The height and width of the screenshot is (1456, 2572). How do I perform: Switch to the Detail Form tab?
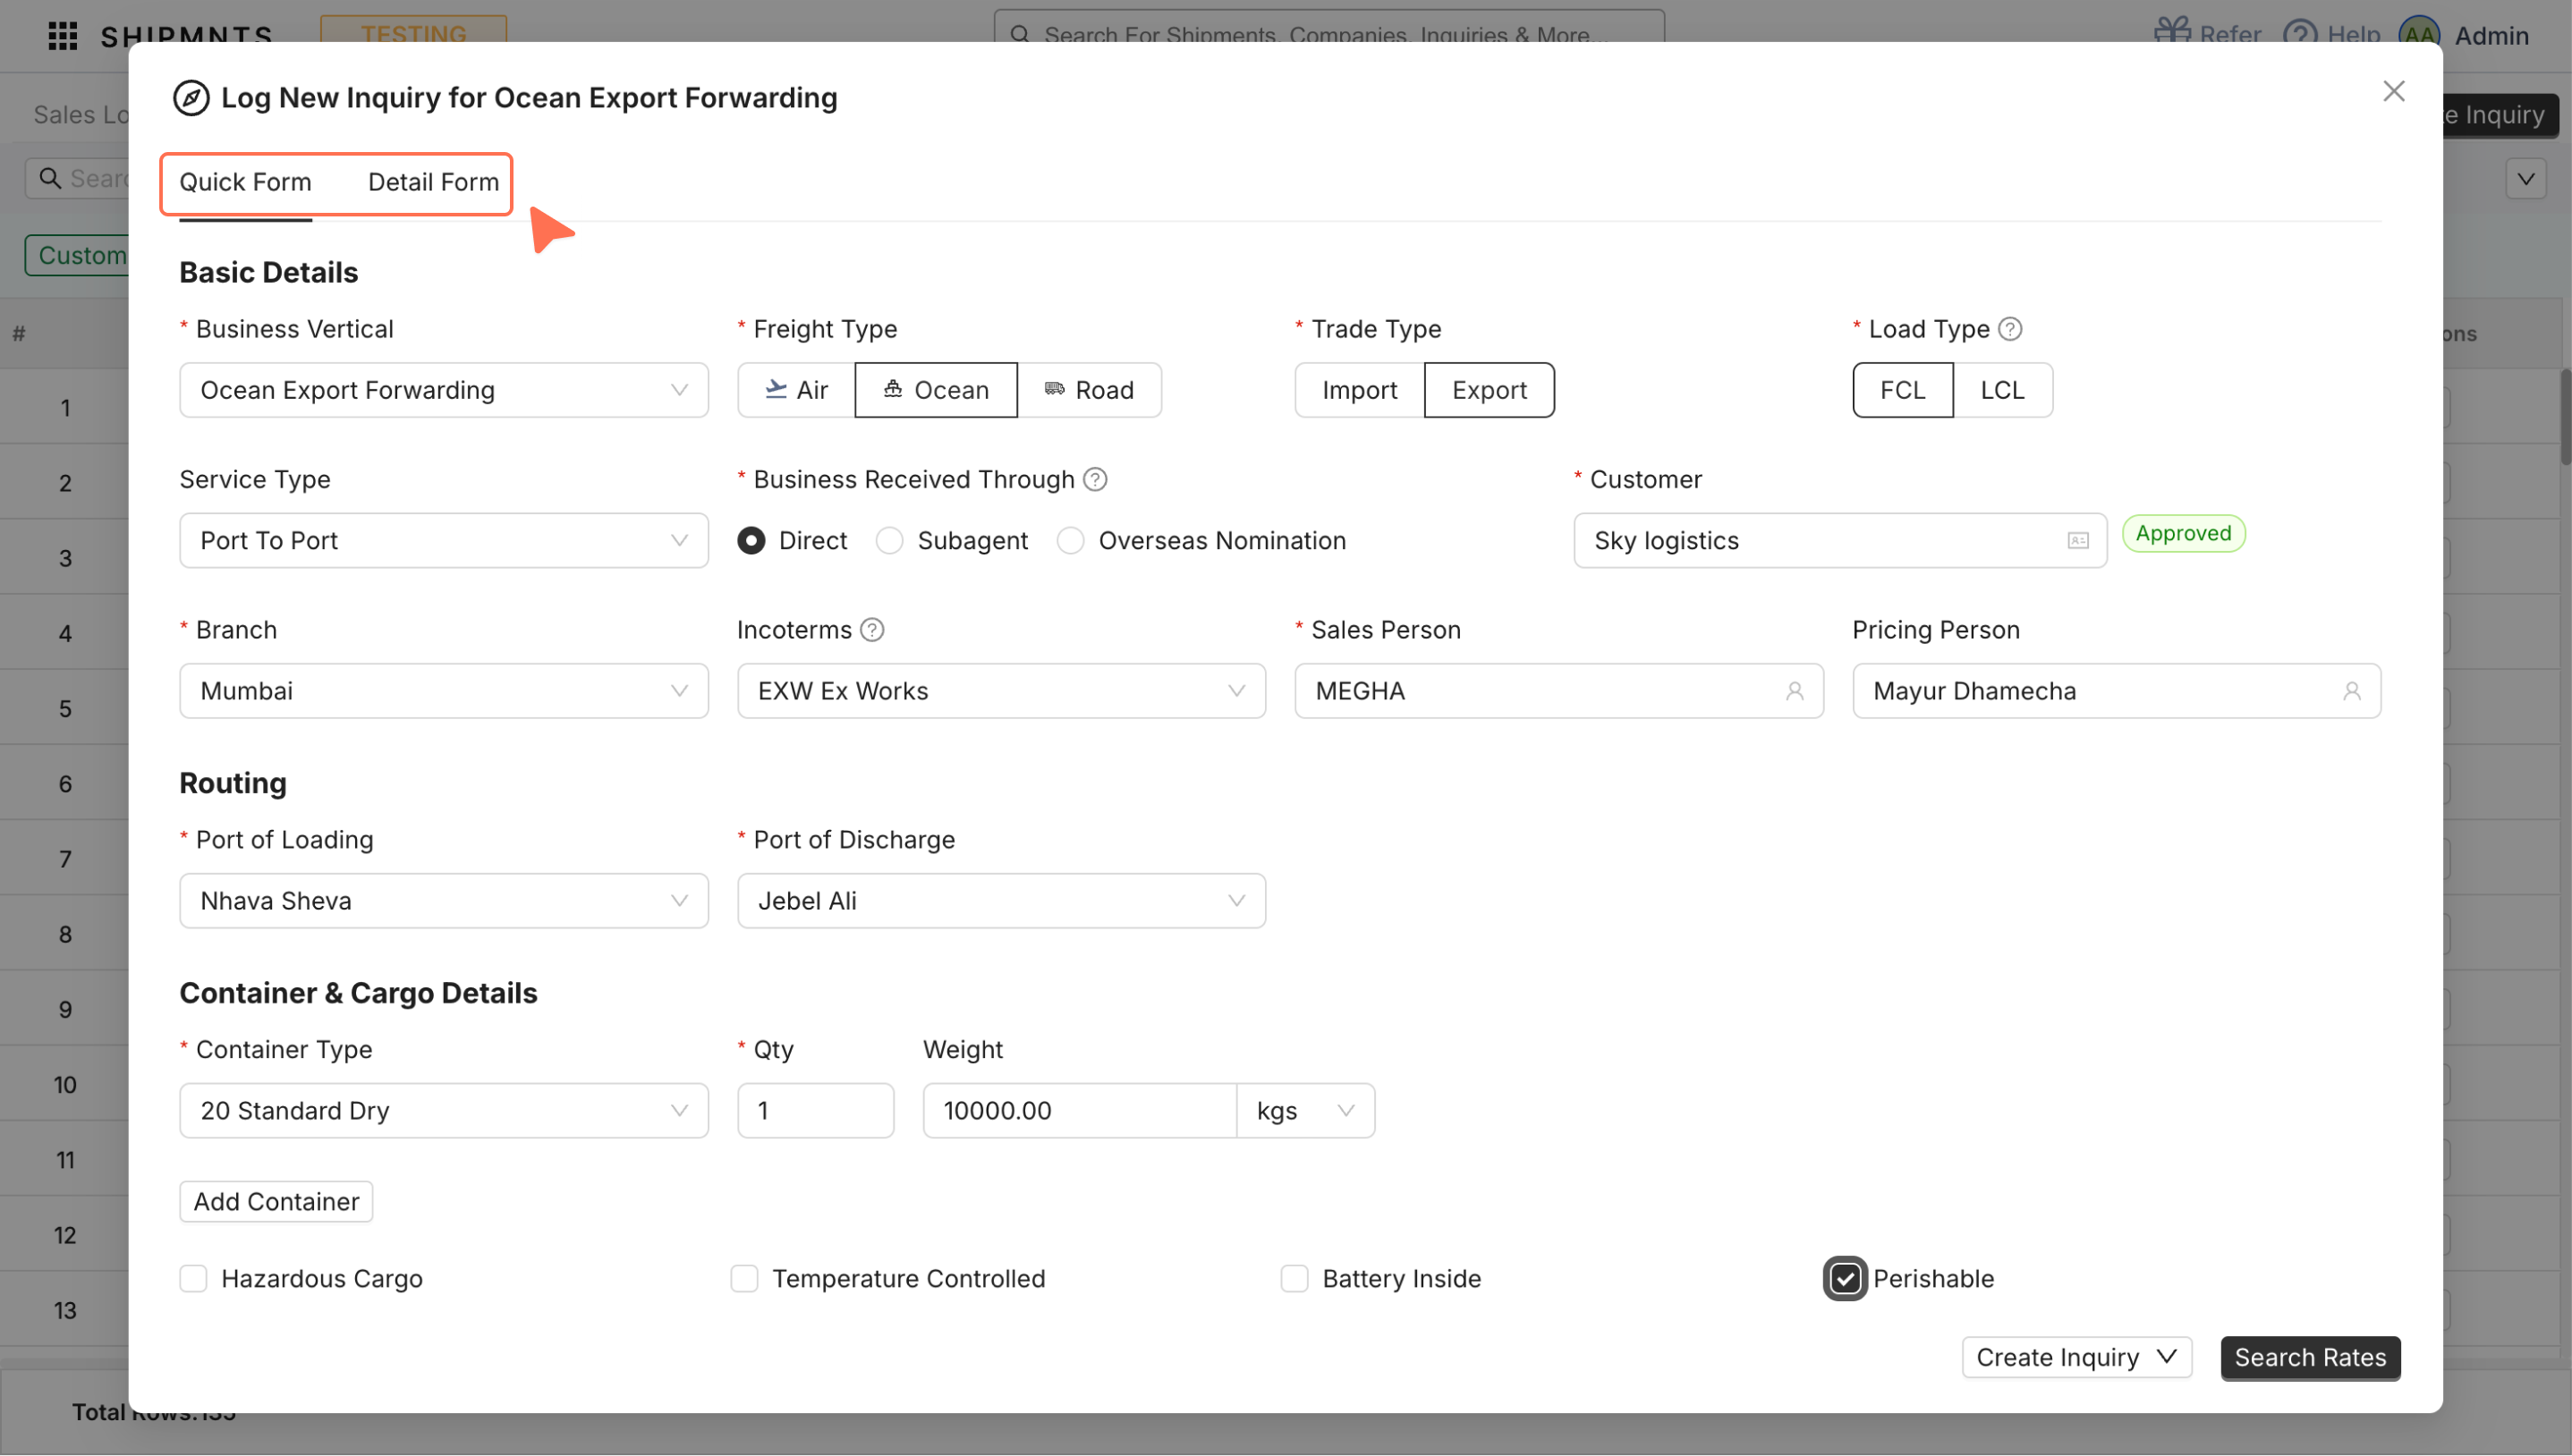433,182
